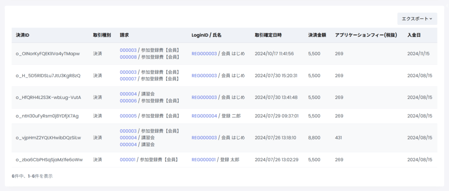Click the 決済金額 column header
The image size is (449, 191).
(x=315, y=35)
